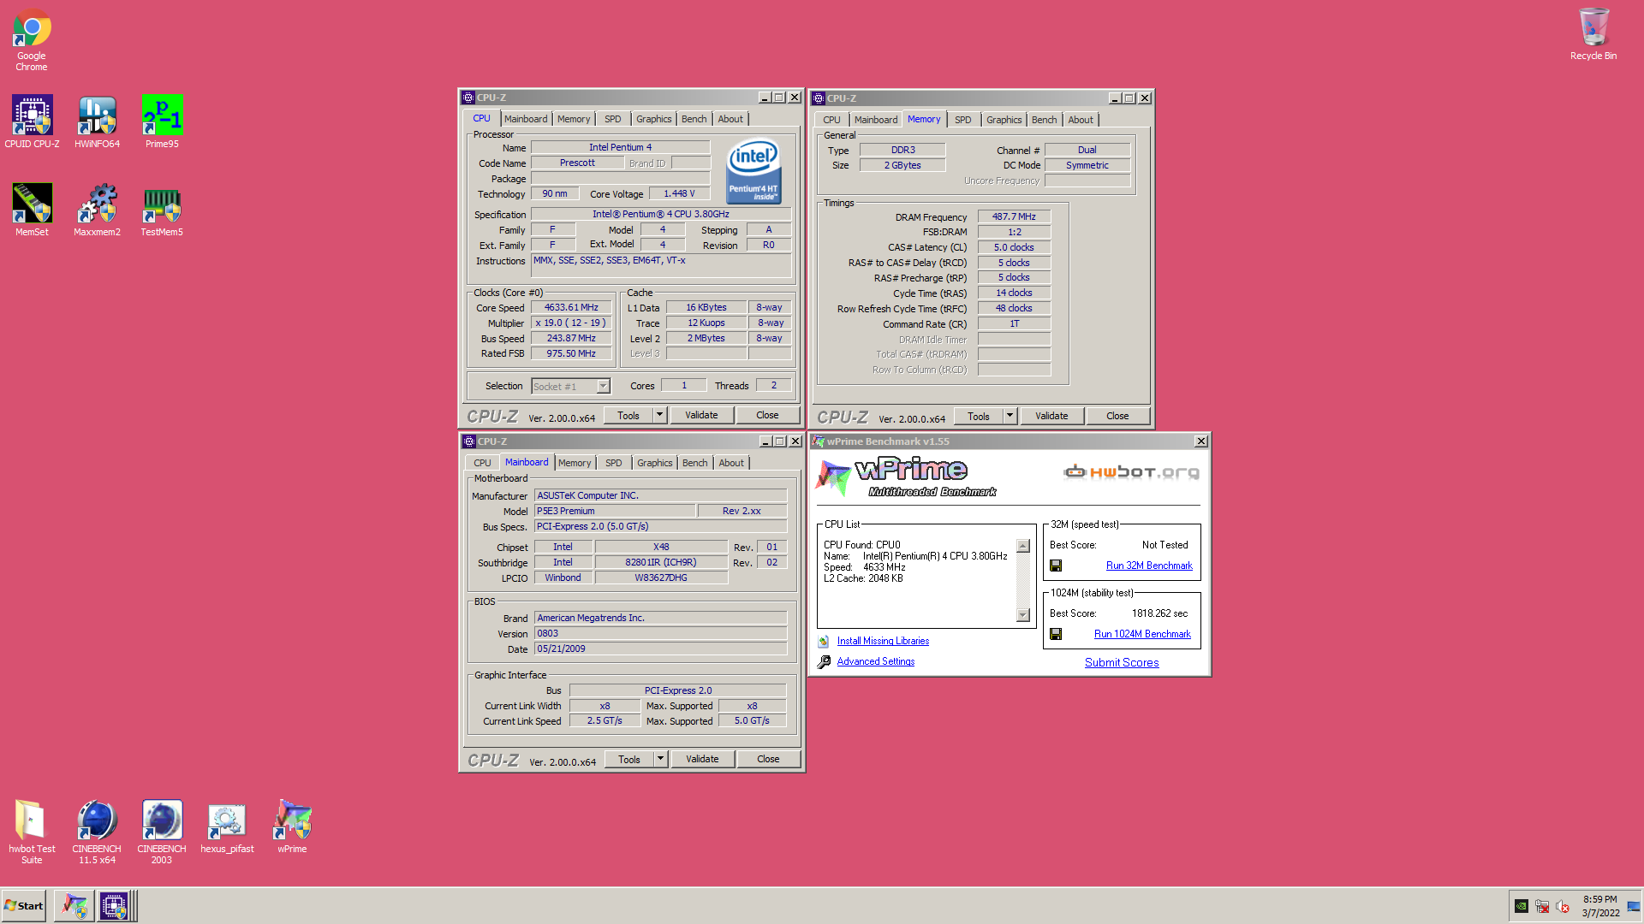Screen dimensions: 1644x924
Task: Select CPU tab in Mainboard CPU-Z window
Action: (482, 463)
